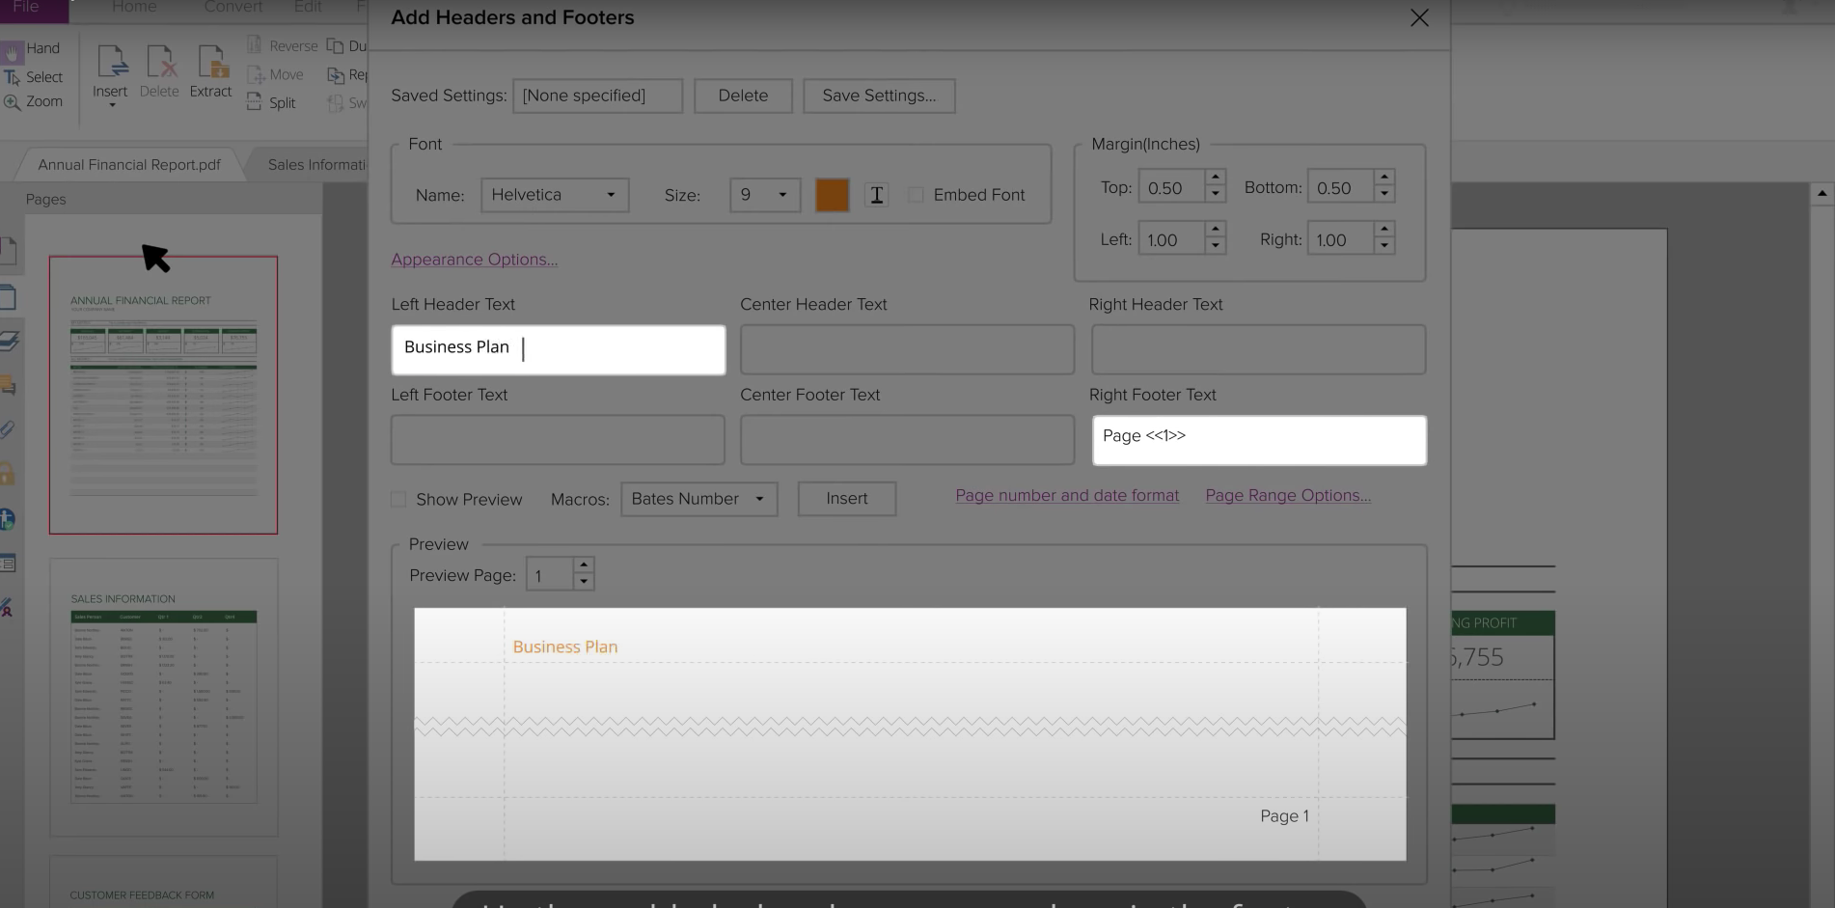This screenshot has height=908, width=1835.
Task: Click the Split document icon
Action: coord(253,102)
